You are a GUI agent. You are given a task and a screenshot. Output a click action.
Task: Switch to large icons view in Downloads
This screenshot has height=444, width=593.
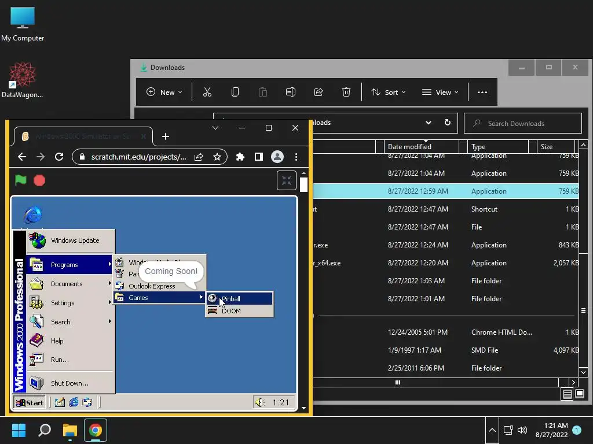[580, 394]
